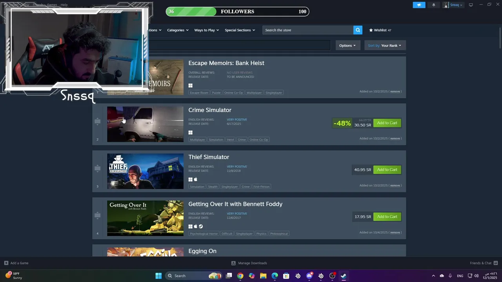Viewport: 502px width, 282px height.
Task: Click the Big Picture mode monitor icon
Action: click(x=471, y=5)
